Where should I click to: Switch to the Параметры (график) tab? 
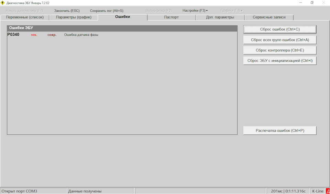click(74, 17)
